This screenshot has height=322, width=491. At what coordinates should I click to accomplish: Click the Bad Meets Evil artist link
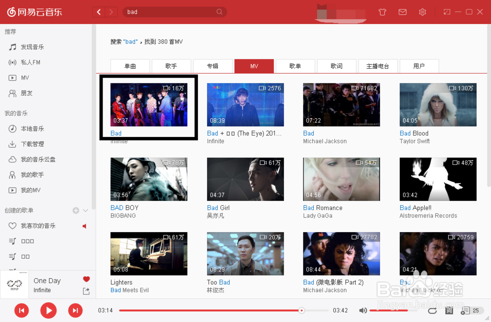tap(130, 290)
